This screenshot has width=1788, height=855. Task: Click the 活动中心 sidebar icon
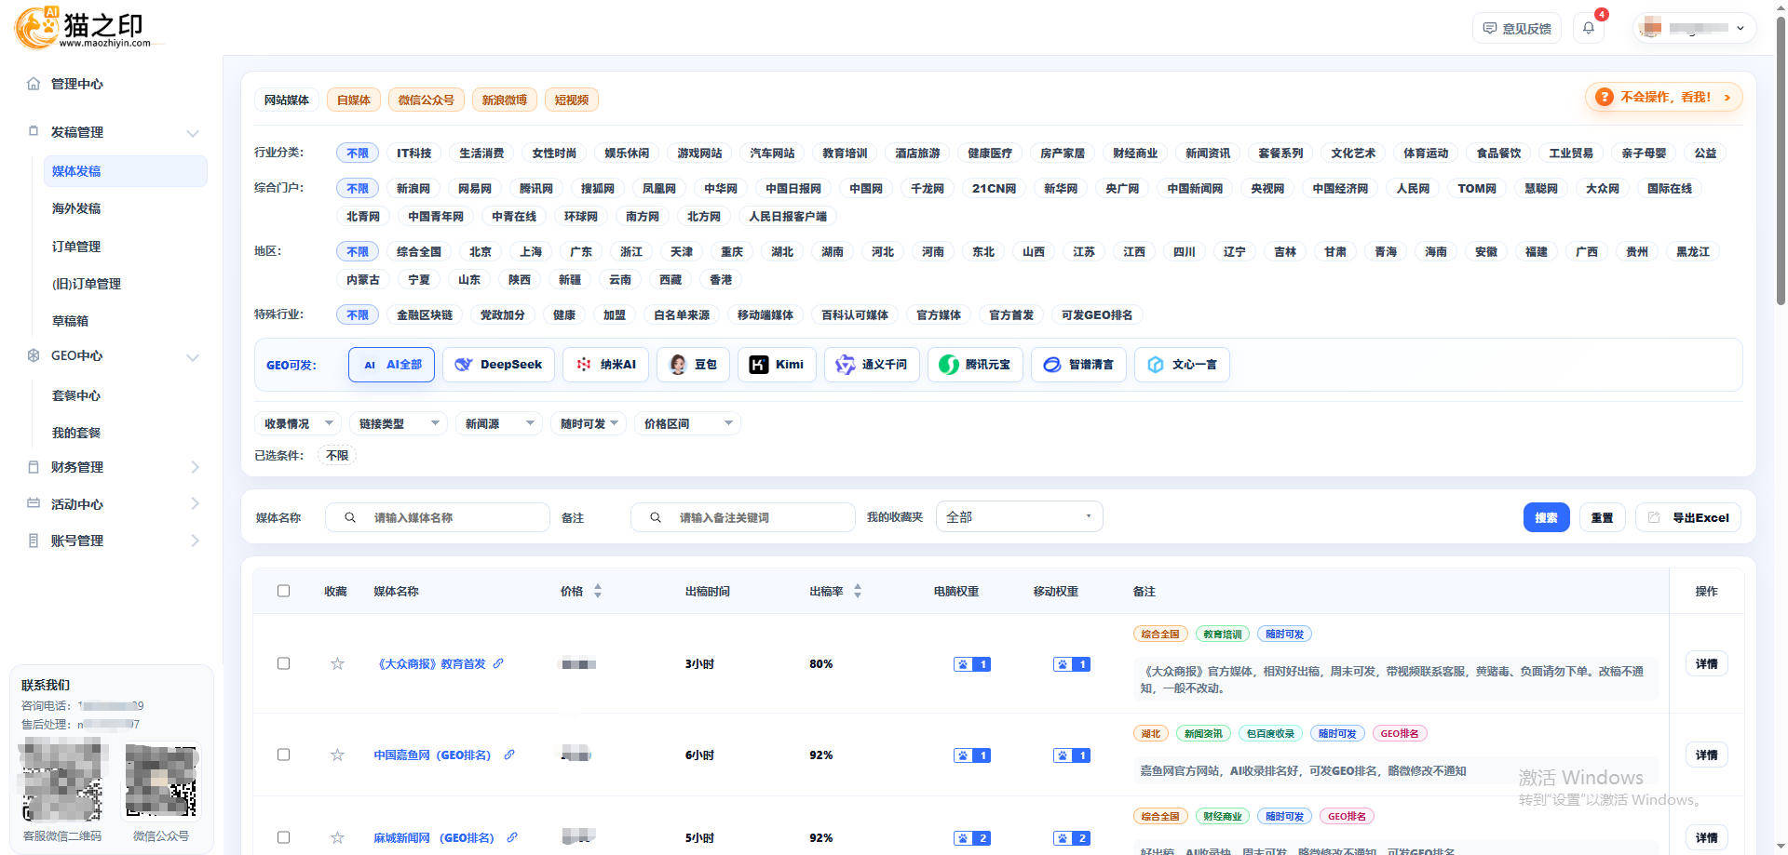[x=34, y=503]
